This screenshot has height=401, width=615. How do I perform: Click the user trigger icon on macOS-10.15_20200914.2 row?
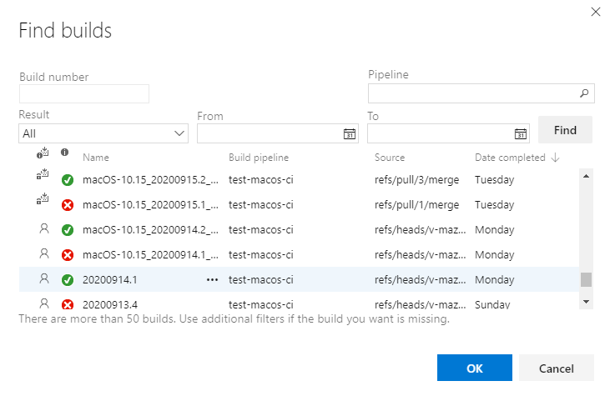click(44, 228)
